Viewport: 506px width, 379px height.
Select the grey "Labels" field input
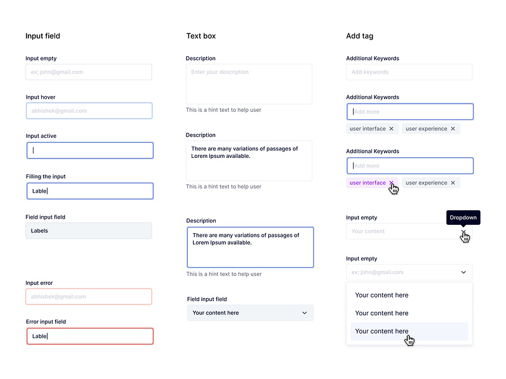[89, 231]
